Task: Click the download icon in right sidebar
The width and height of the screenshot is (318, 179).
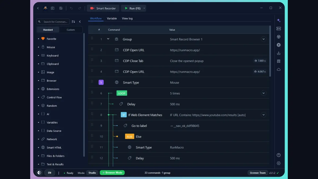Action: coord(279,53)
